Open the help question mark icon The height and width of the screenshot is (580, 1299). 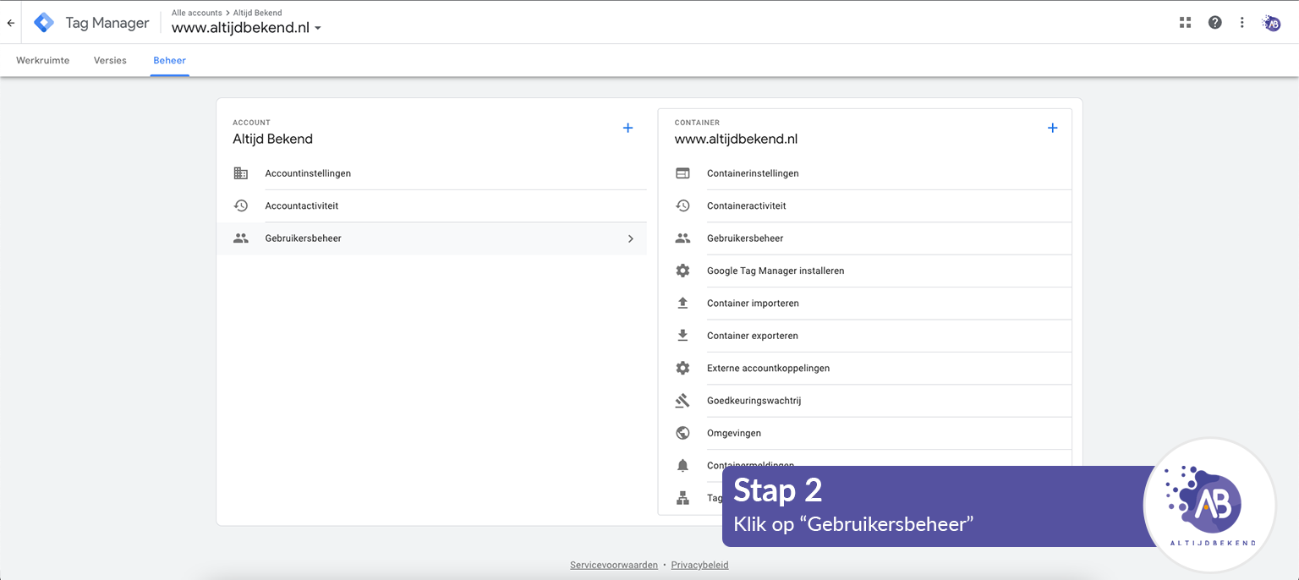point(1214,23)
